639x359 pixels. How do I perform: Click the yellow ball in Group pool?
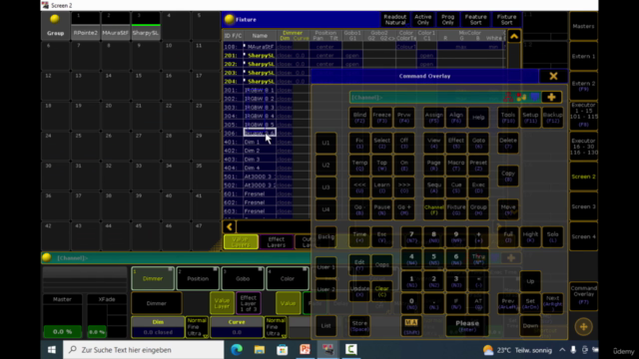[55, 19]
